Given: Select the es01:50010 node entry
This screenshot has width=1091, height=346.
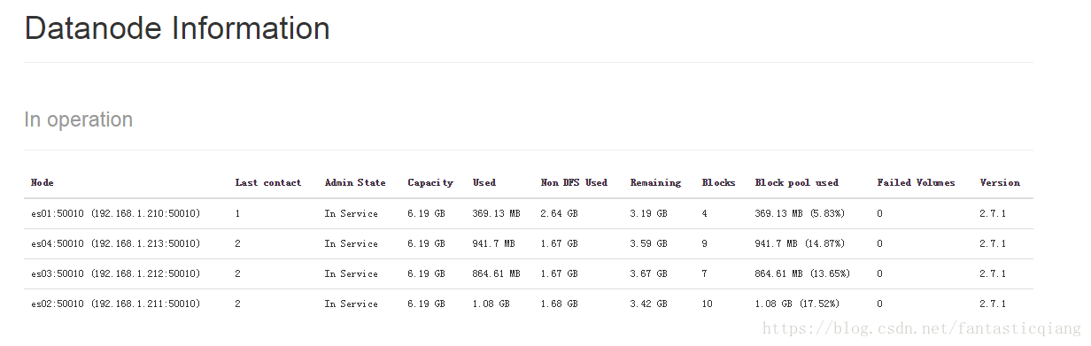Looking at the screenshot, I should [x=116, y=213].
